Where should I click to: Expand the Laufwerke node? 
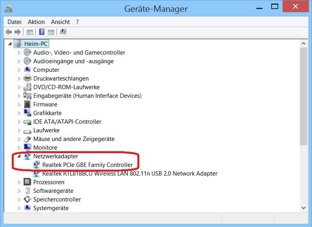(x=19, y=130)
